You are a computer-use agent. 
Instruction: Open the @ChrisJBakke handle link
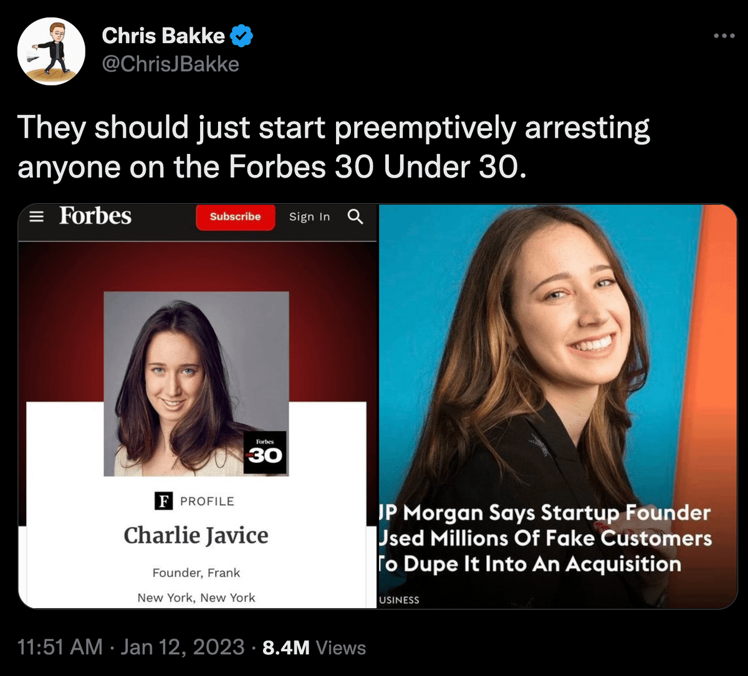[170, 64]
